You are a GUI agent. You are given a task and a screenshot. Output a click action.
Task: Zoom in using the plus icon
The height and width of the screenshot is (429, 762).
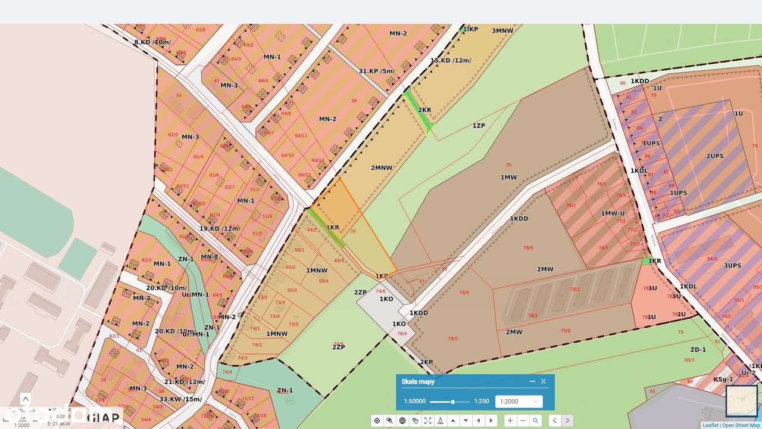pyautogui.click(x=510, y=420)
